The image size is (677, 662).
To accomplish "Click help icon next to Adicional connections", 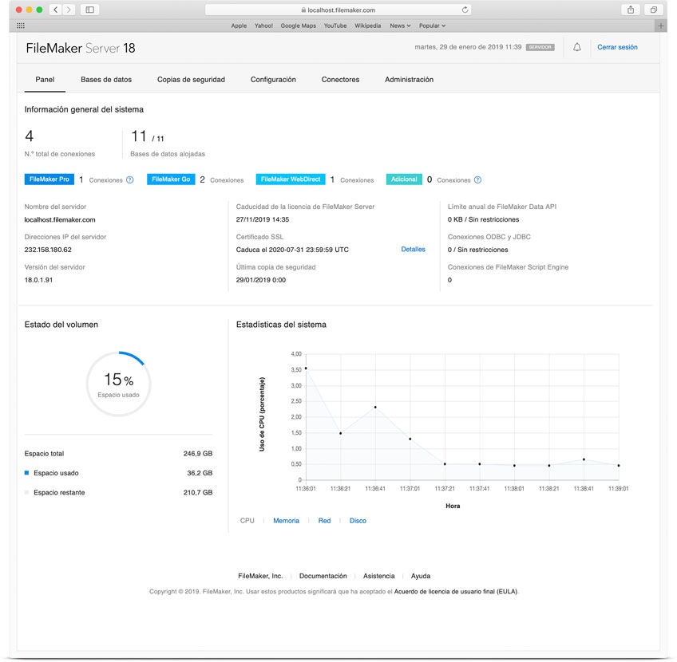I will (477, 180).
